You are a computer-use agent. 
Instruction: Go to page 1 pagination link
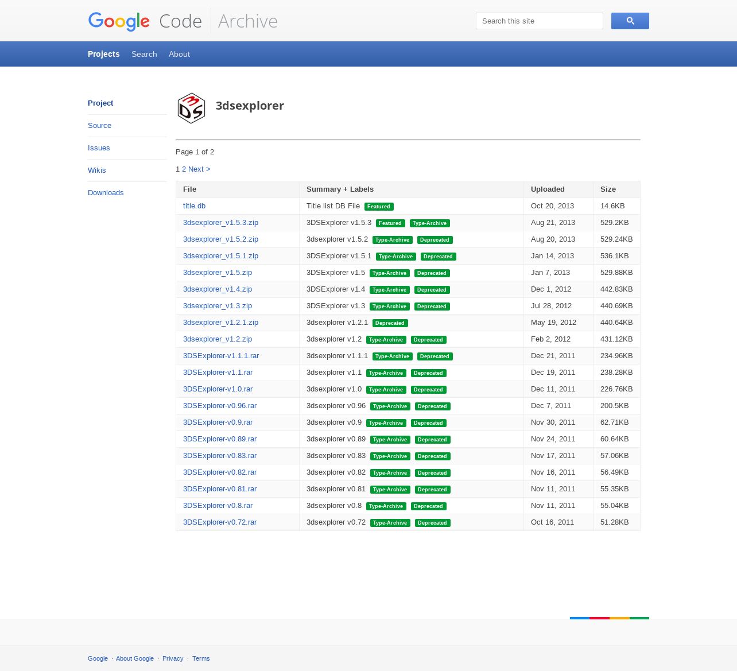tap(177, 169)
